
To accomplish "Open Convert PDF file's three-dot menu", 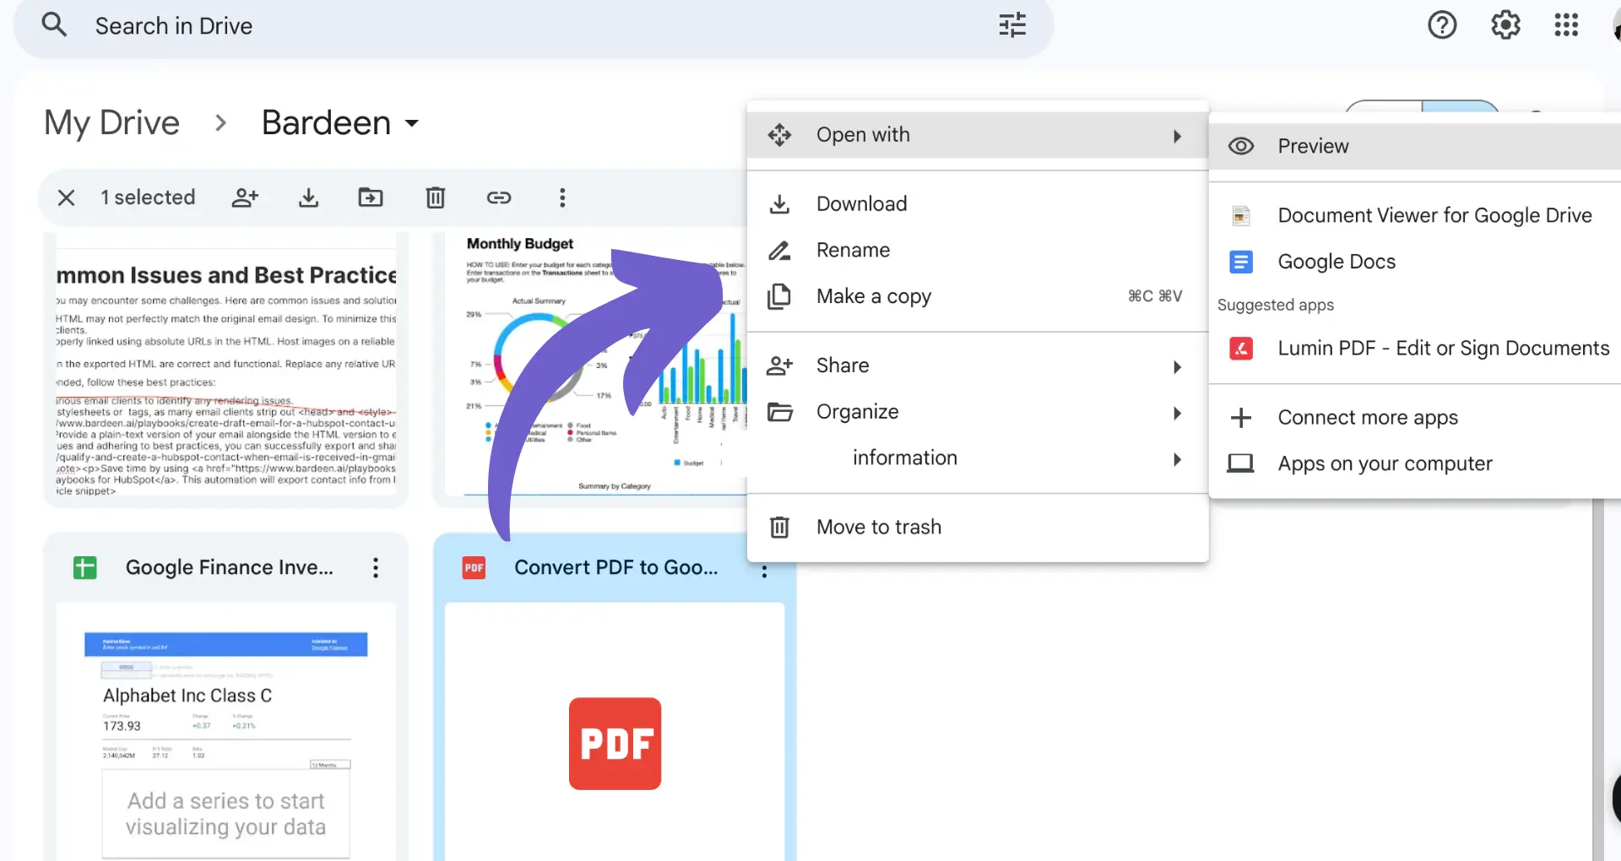I will click(x=764, y=571).
